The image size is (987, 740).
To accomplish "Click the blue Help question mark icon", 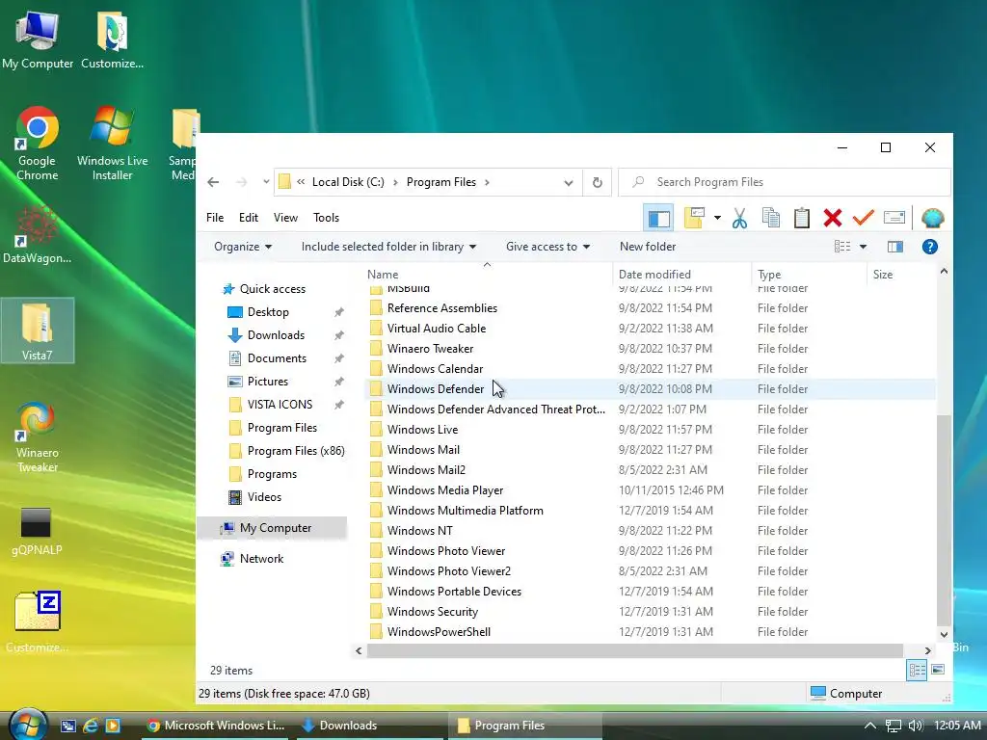I will tap(930, 247).
